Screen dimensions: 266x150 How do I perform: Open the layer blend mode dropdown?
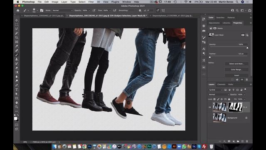tap(219, 95)
